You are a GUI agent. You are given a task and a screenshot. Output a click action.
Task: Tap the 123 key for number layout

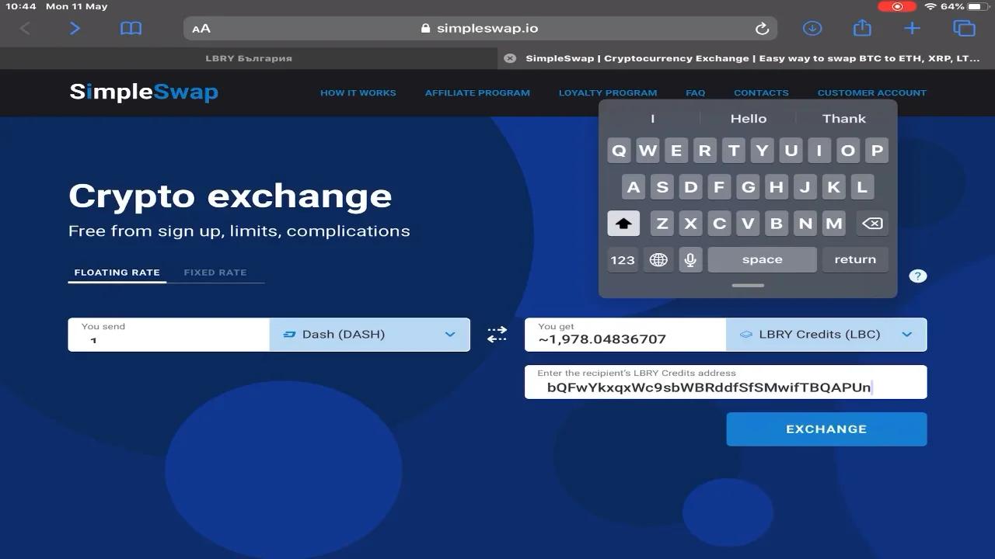tap(623, 259)
